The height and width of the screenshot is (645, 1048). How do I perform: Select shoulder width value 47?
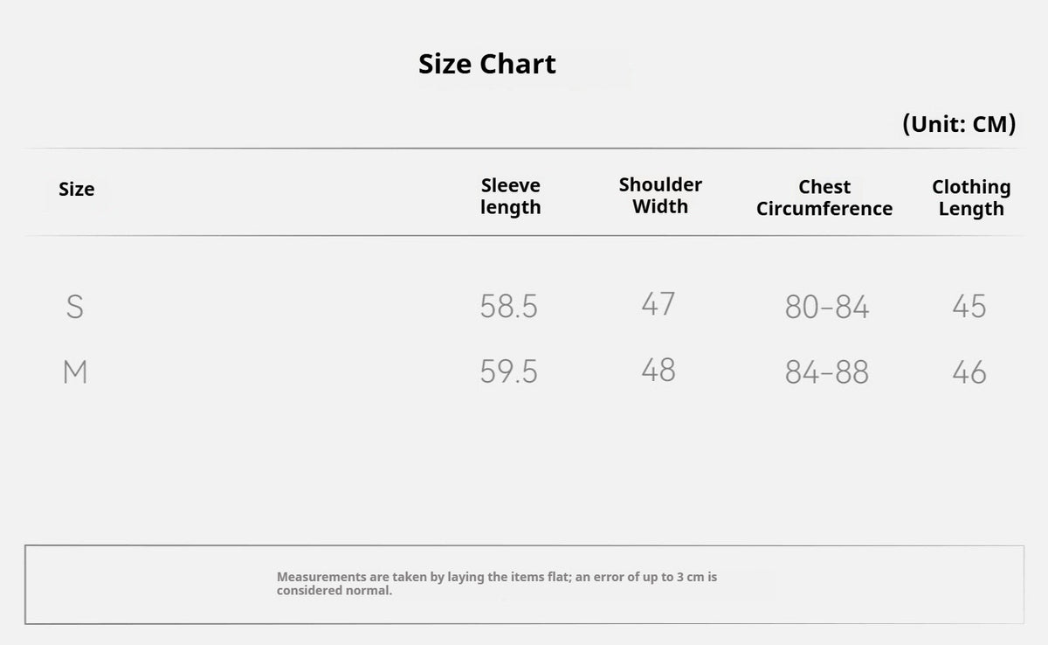(x=658, y=304)
